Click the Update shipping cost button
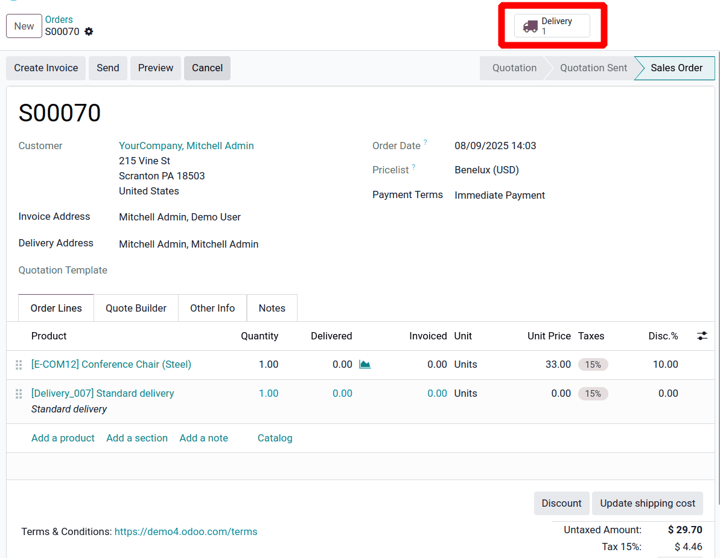Screen dimensions: 720x558 point(647,503)
